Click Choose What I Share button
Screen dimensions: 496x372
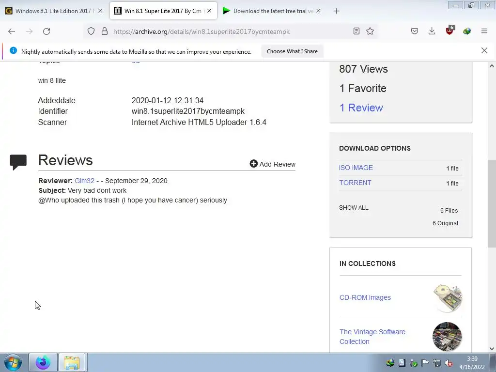coord(292,51)
